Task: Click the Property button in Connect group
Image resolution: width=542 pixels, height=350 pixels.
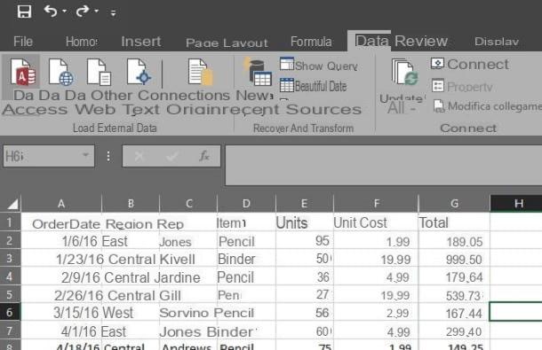Action: (x=462, y=87)
